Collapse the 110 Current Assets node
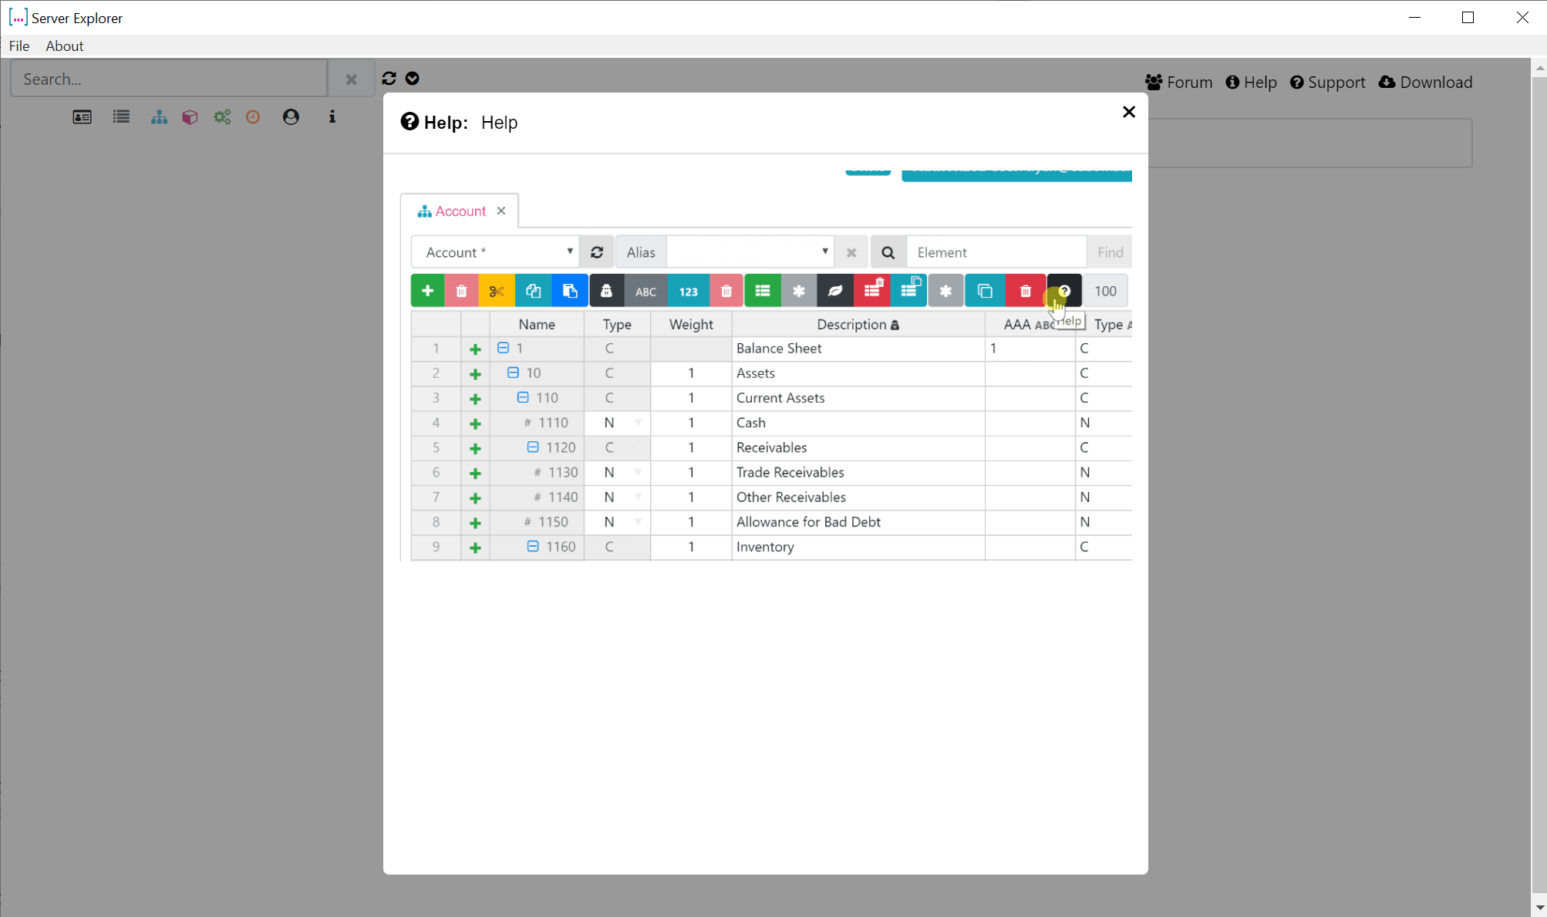The height and width of the screenshot is (917, 1547). pyautogui.click(x=523, y=397)
